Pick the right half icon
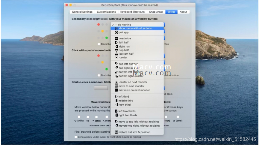 click(x=116, y=47)
